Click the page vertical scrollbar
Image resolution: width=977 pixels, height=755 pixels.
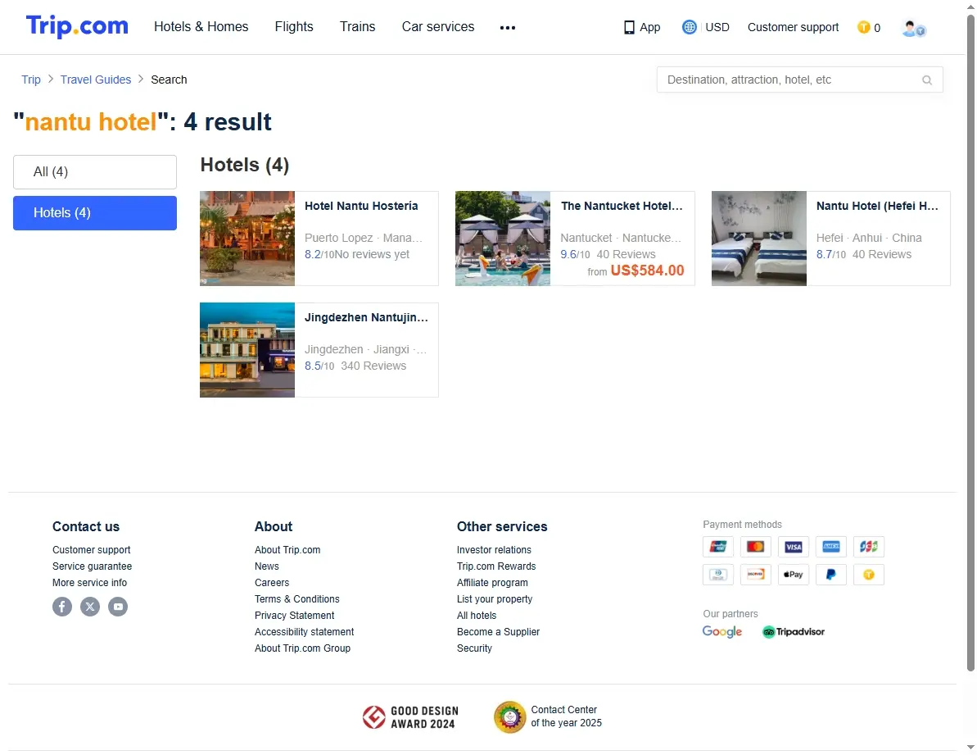[x=970, y=343]
